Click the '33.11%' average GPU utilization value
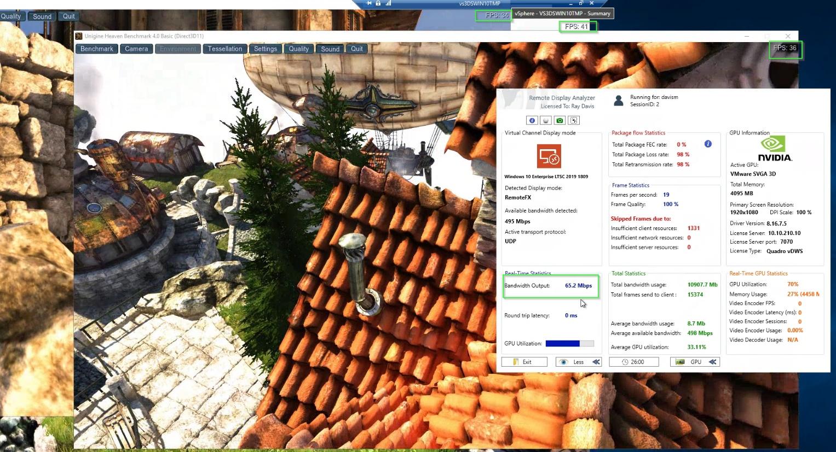The height and width of the screenshot is (452, 836). tap(697, 347)
